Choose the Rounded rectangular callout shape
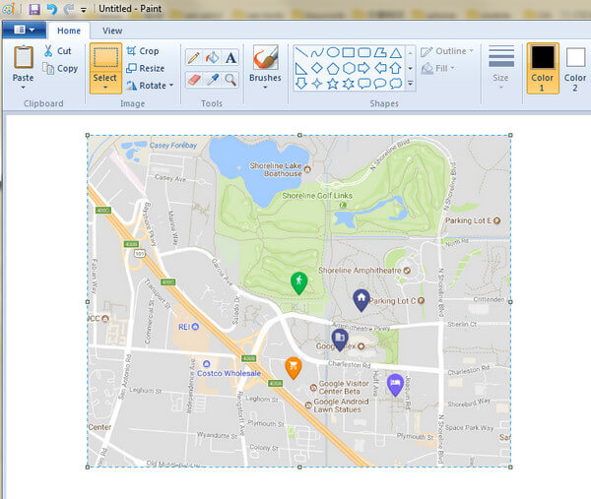This screenshot has height=499, width=591. [364, 84]
